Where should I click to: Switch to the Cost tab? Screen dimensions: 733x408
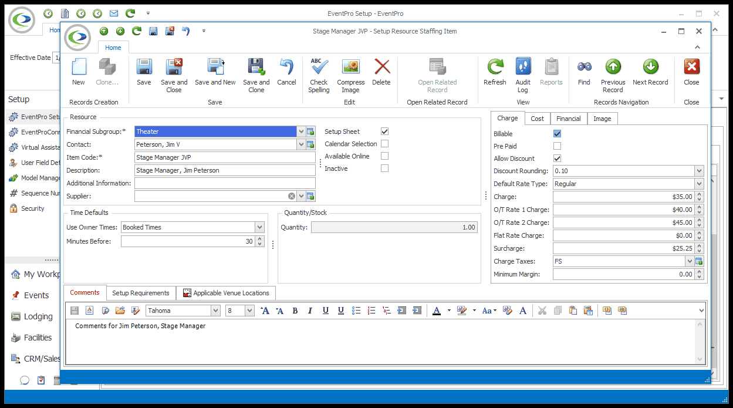[x=538, y=119]
